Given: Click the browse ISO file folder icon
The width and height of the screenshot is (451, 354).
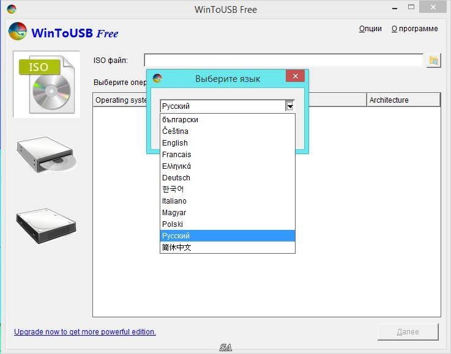Looking at the screenshot, I should click(x=433, y=61).
